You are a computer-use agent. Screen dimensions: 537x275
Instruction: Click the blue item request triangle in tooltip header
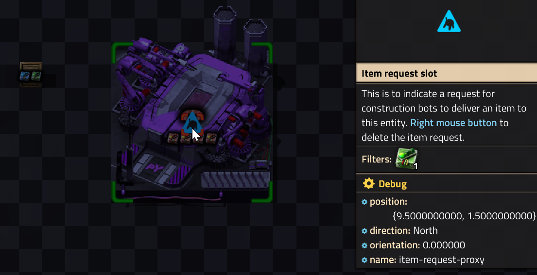click(449, 22)
